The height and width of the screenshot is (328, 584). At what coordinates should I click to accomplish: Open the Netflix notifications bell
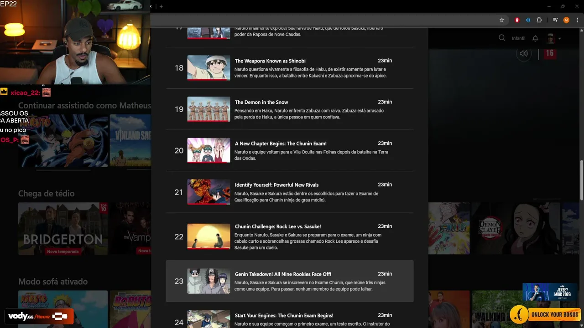pos(536,38)
